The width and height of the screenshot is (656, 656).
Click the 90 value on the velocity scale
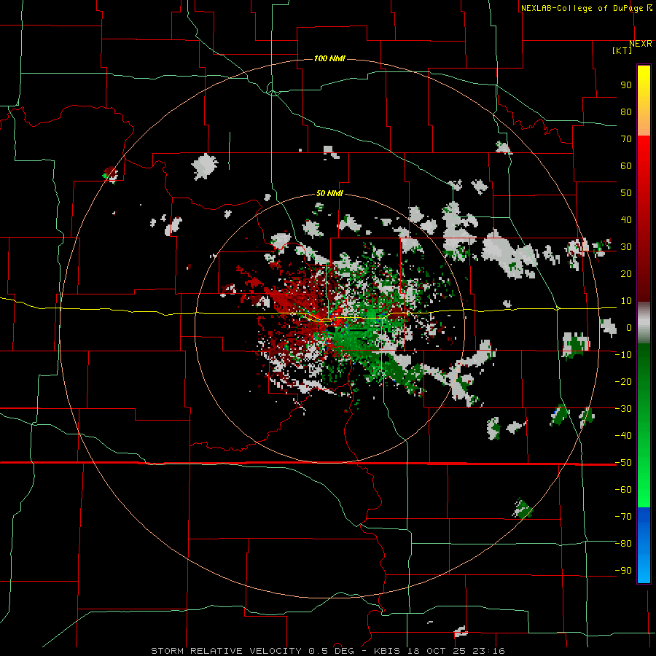point(626,85)
